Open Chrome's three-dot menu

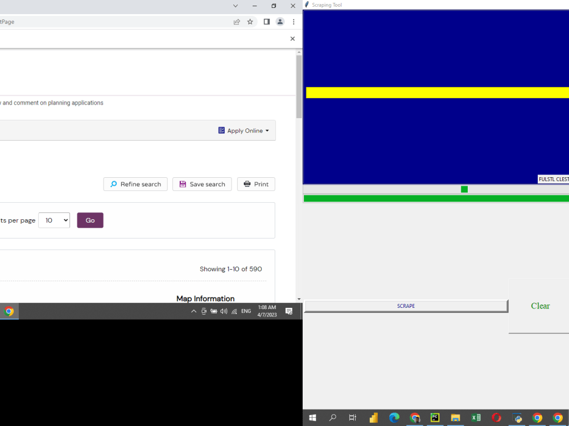(294, 22)
